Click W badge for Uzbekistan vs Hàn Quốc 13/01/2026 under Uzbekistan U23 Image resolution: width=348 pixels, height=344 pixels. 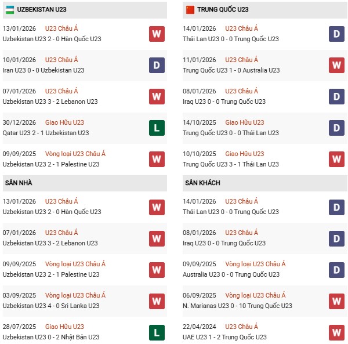[x=156, y=34]
